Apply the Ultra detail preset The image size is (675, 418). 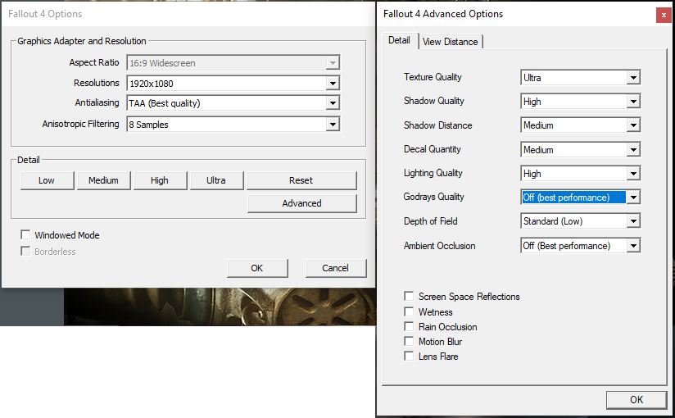coord(216,180)
